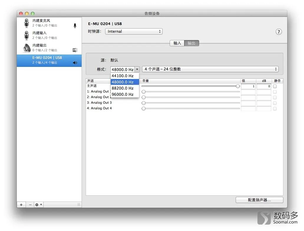Add a new device with plus button
Screen dimensions: 304x231
click(21, 204)
